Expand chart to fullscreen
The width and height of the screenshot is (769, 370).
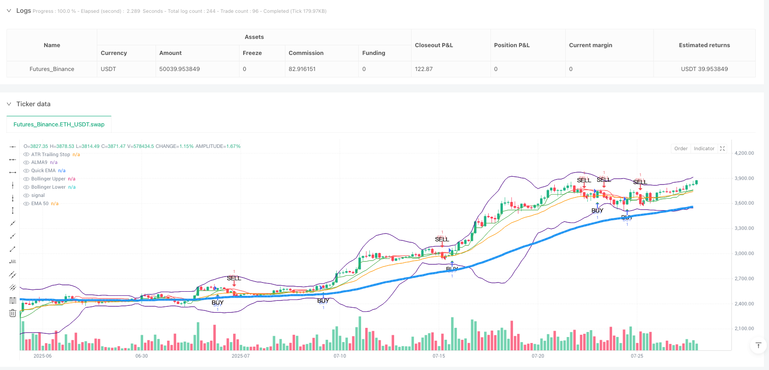(x=722, y=149)
